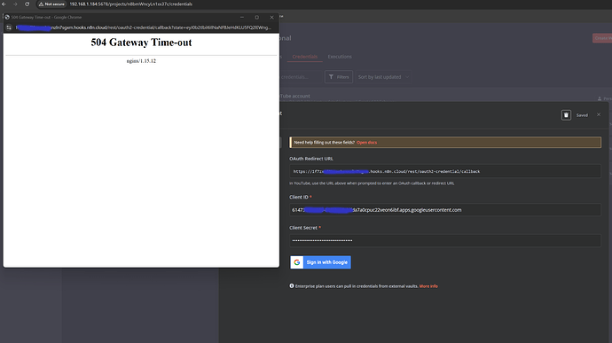Open docs link in help banner
Viewport: 612px width, 343px height.
[x=366, y=143]
